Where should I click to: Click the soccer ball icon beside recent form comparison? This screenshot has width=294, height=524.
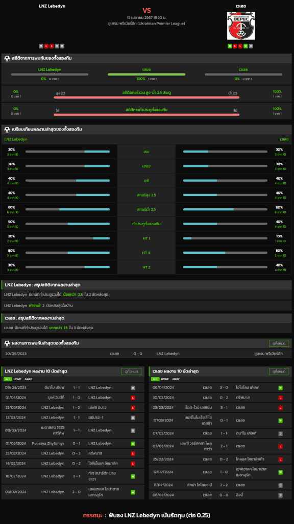pyautogui.click(x=7, y=129)
